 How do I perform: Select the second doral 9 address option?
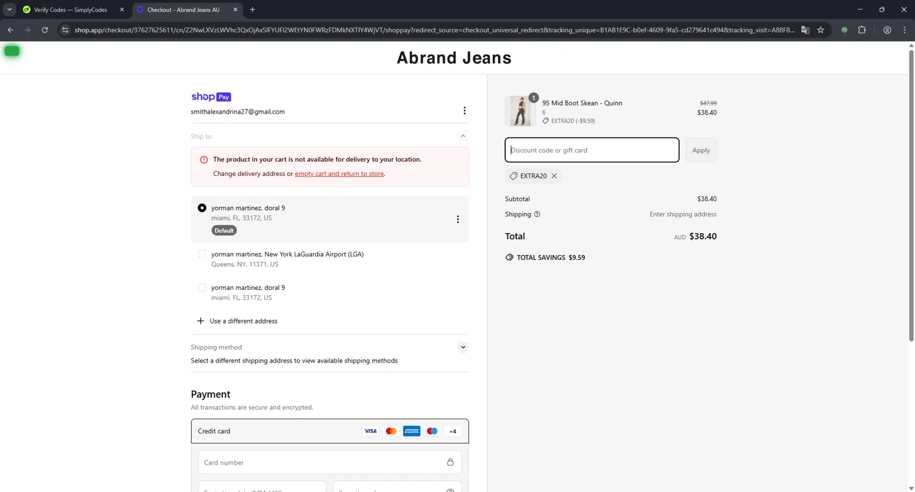click(202, 288)
